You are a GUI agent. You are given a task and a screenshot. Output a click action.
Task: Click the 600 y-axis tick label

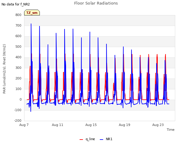tap(18, 36)
